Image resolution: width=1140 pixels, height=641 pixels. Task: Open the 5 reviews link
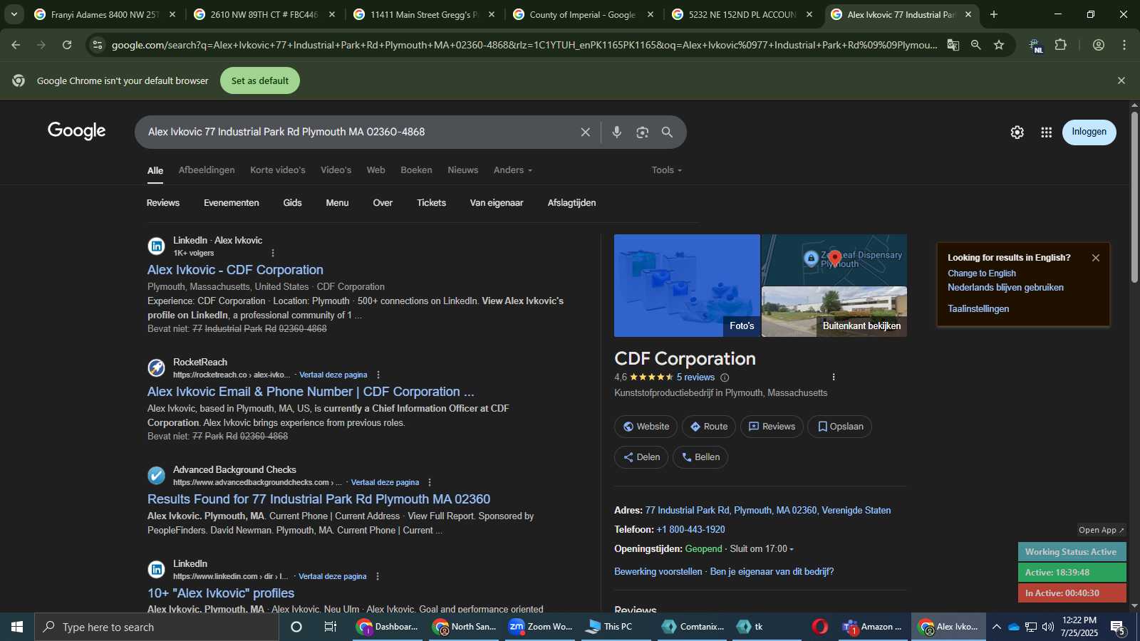coord(695,377)
